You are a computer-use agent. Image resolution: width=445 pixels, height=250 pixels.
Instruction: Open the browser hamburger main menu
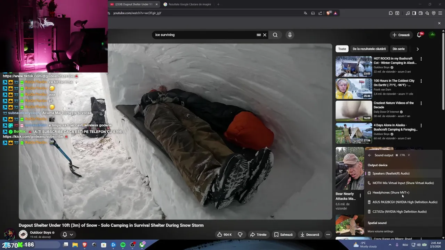440,13
